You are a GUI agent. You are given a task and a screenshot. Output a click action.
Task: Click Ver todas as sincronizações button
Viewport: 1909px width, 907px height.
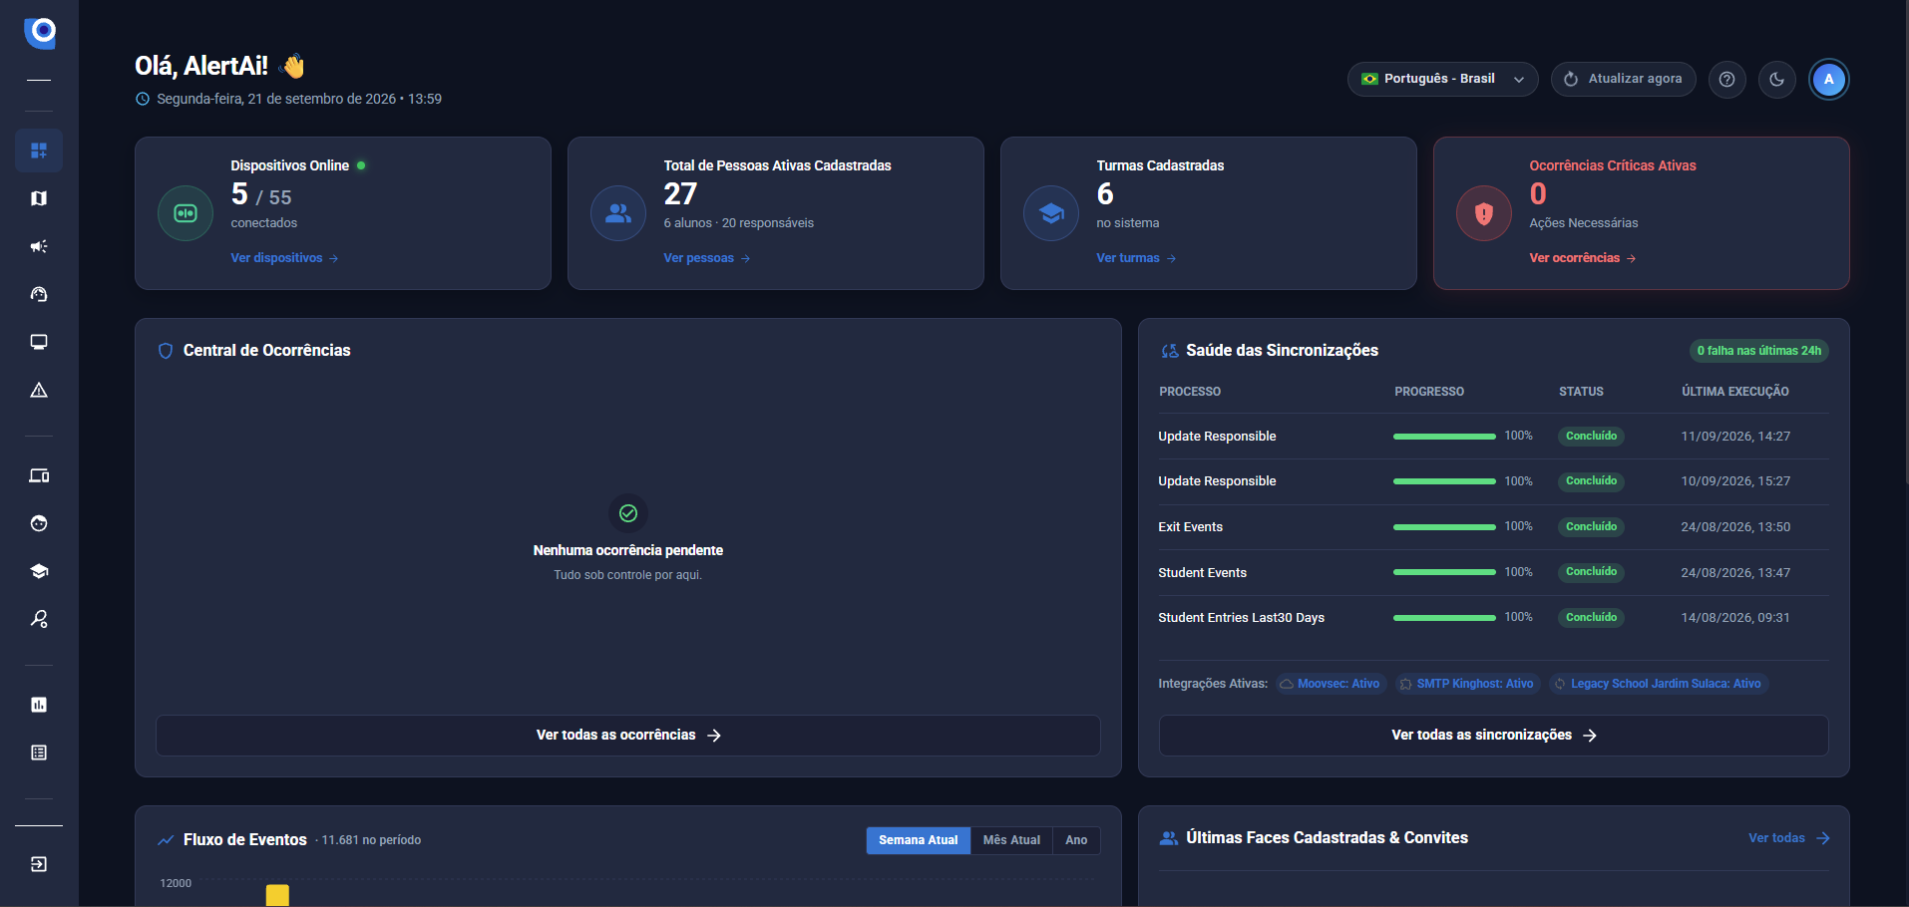(1493, 735)
